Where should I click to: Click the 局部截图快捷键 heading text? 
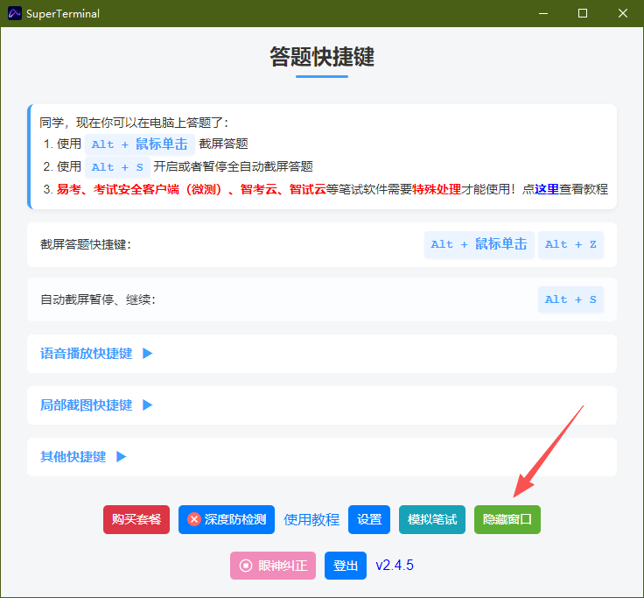(87, 405)
